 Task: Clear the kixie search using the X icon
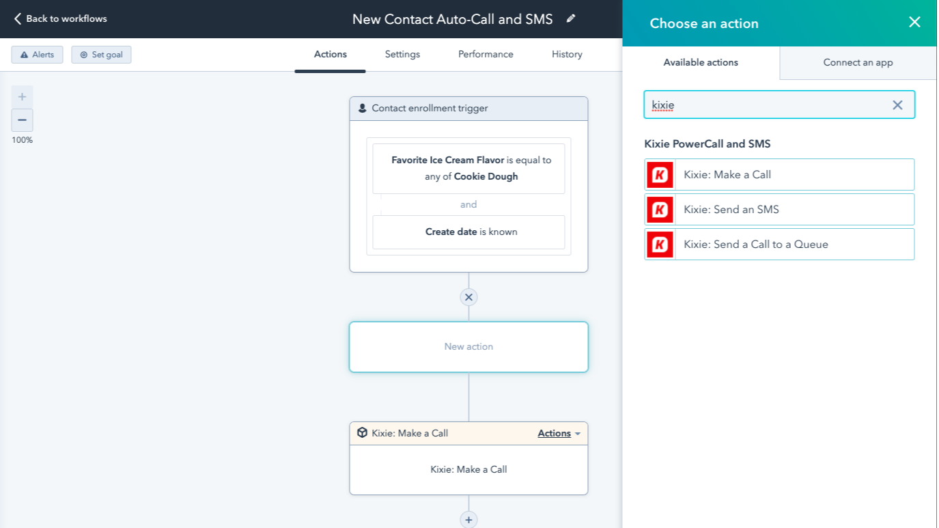(898, 105)
